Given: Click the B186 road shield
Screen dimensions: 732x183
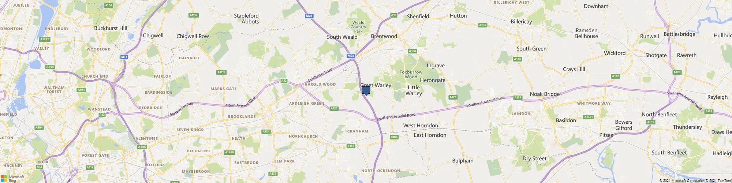Looking at the screenshot, I should click(x=394, y=137).
